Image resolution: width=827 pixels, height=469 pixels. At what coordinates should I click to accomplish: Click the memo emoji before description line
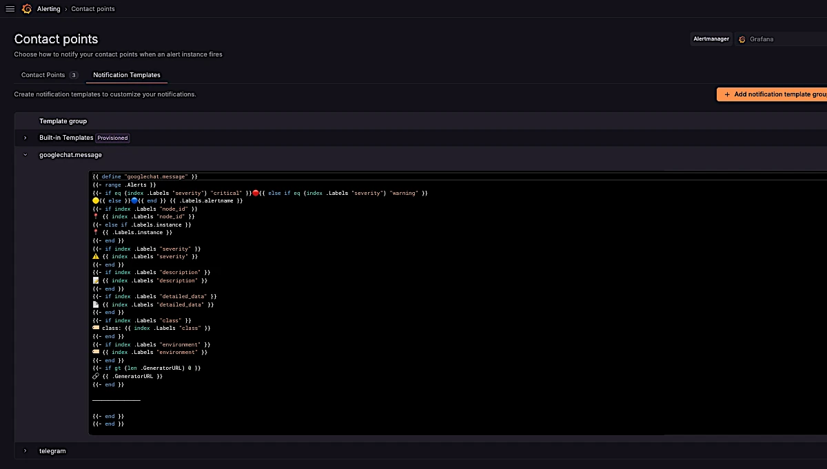tap(96, 280)
